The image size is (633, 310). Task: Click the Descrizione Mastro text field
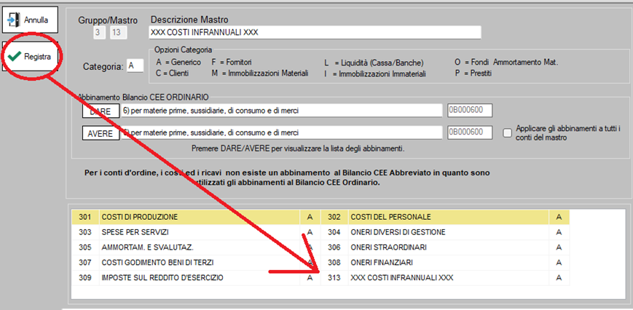point(314,32)
